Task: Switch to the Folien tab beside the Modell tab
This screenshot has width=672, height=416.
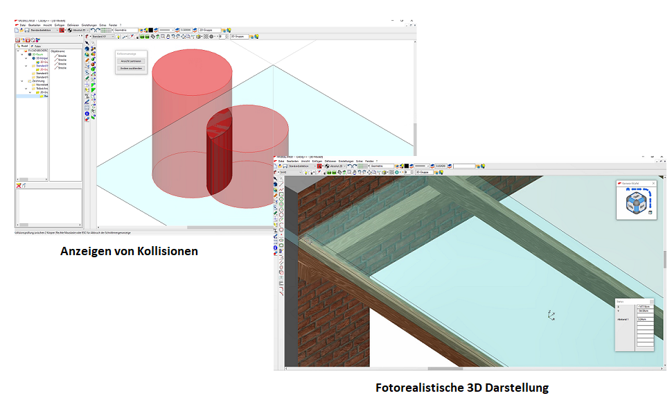Action: pos(36,46)
